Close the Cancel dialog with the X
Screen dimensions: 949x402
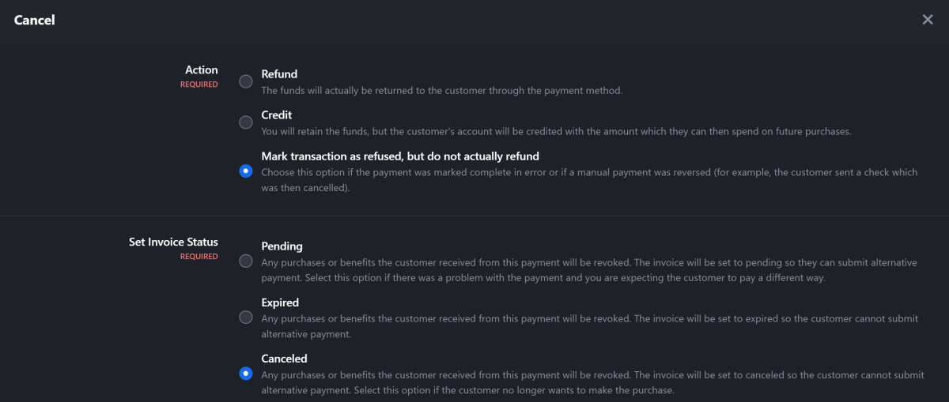click(928, 20)
